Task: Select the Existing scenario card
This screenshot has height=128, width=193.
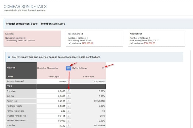Action: 33,38
